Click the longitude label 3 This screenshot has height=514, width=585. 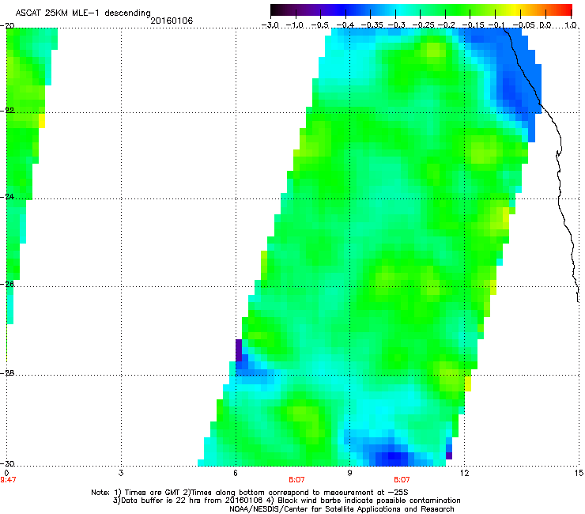tap(121, 473)
